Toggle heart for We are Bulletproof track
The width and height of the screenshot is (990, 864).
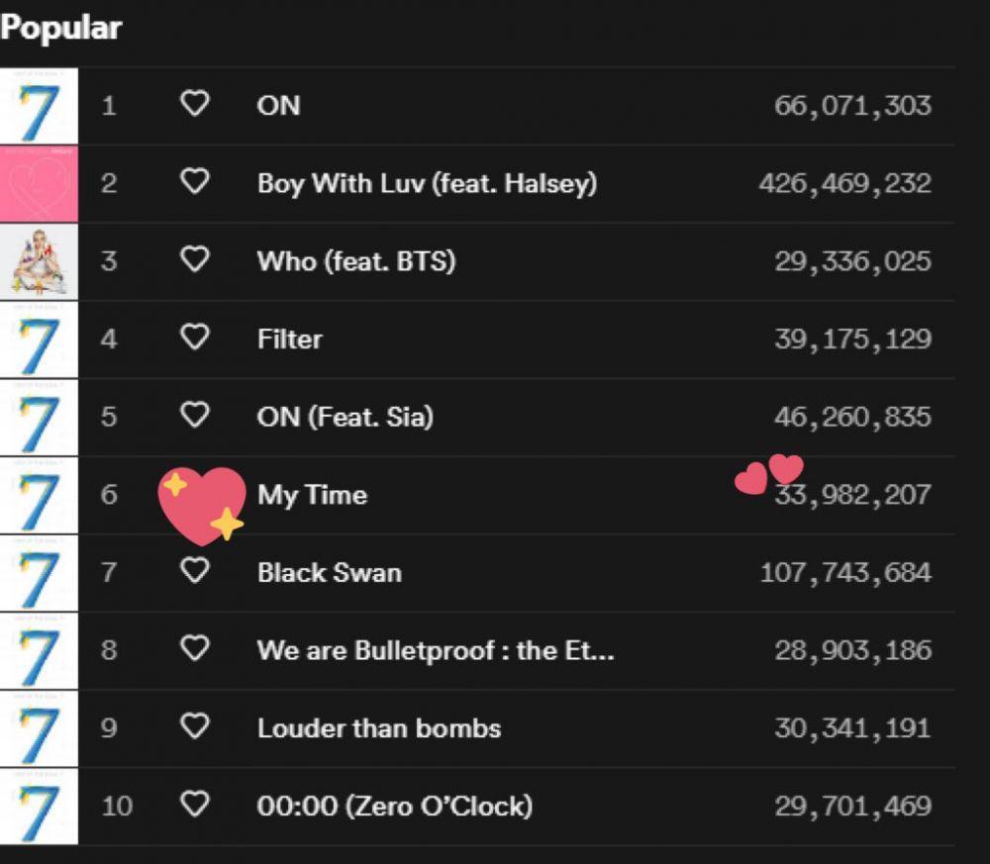(194, 649)
